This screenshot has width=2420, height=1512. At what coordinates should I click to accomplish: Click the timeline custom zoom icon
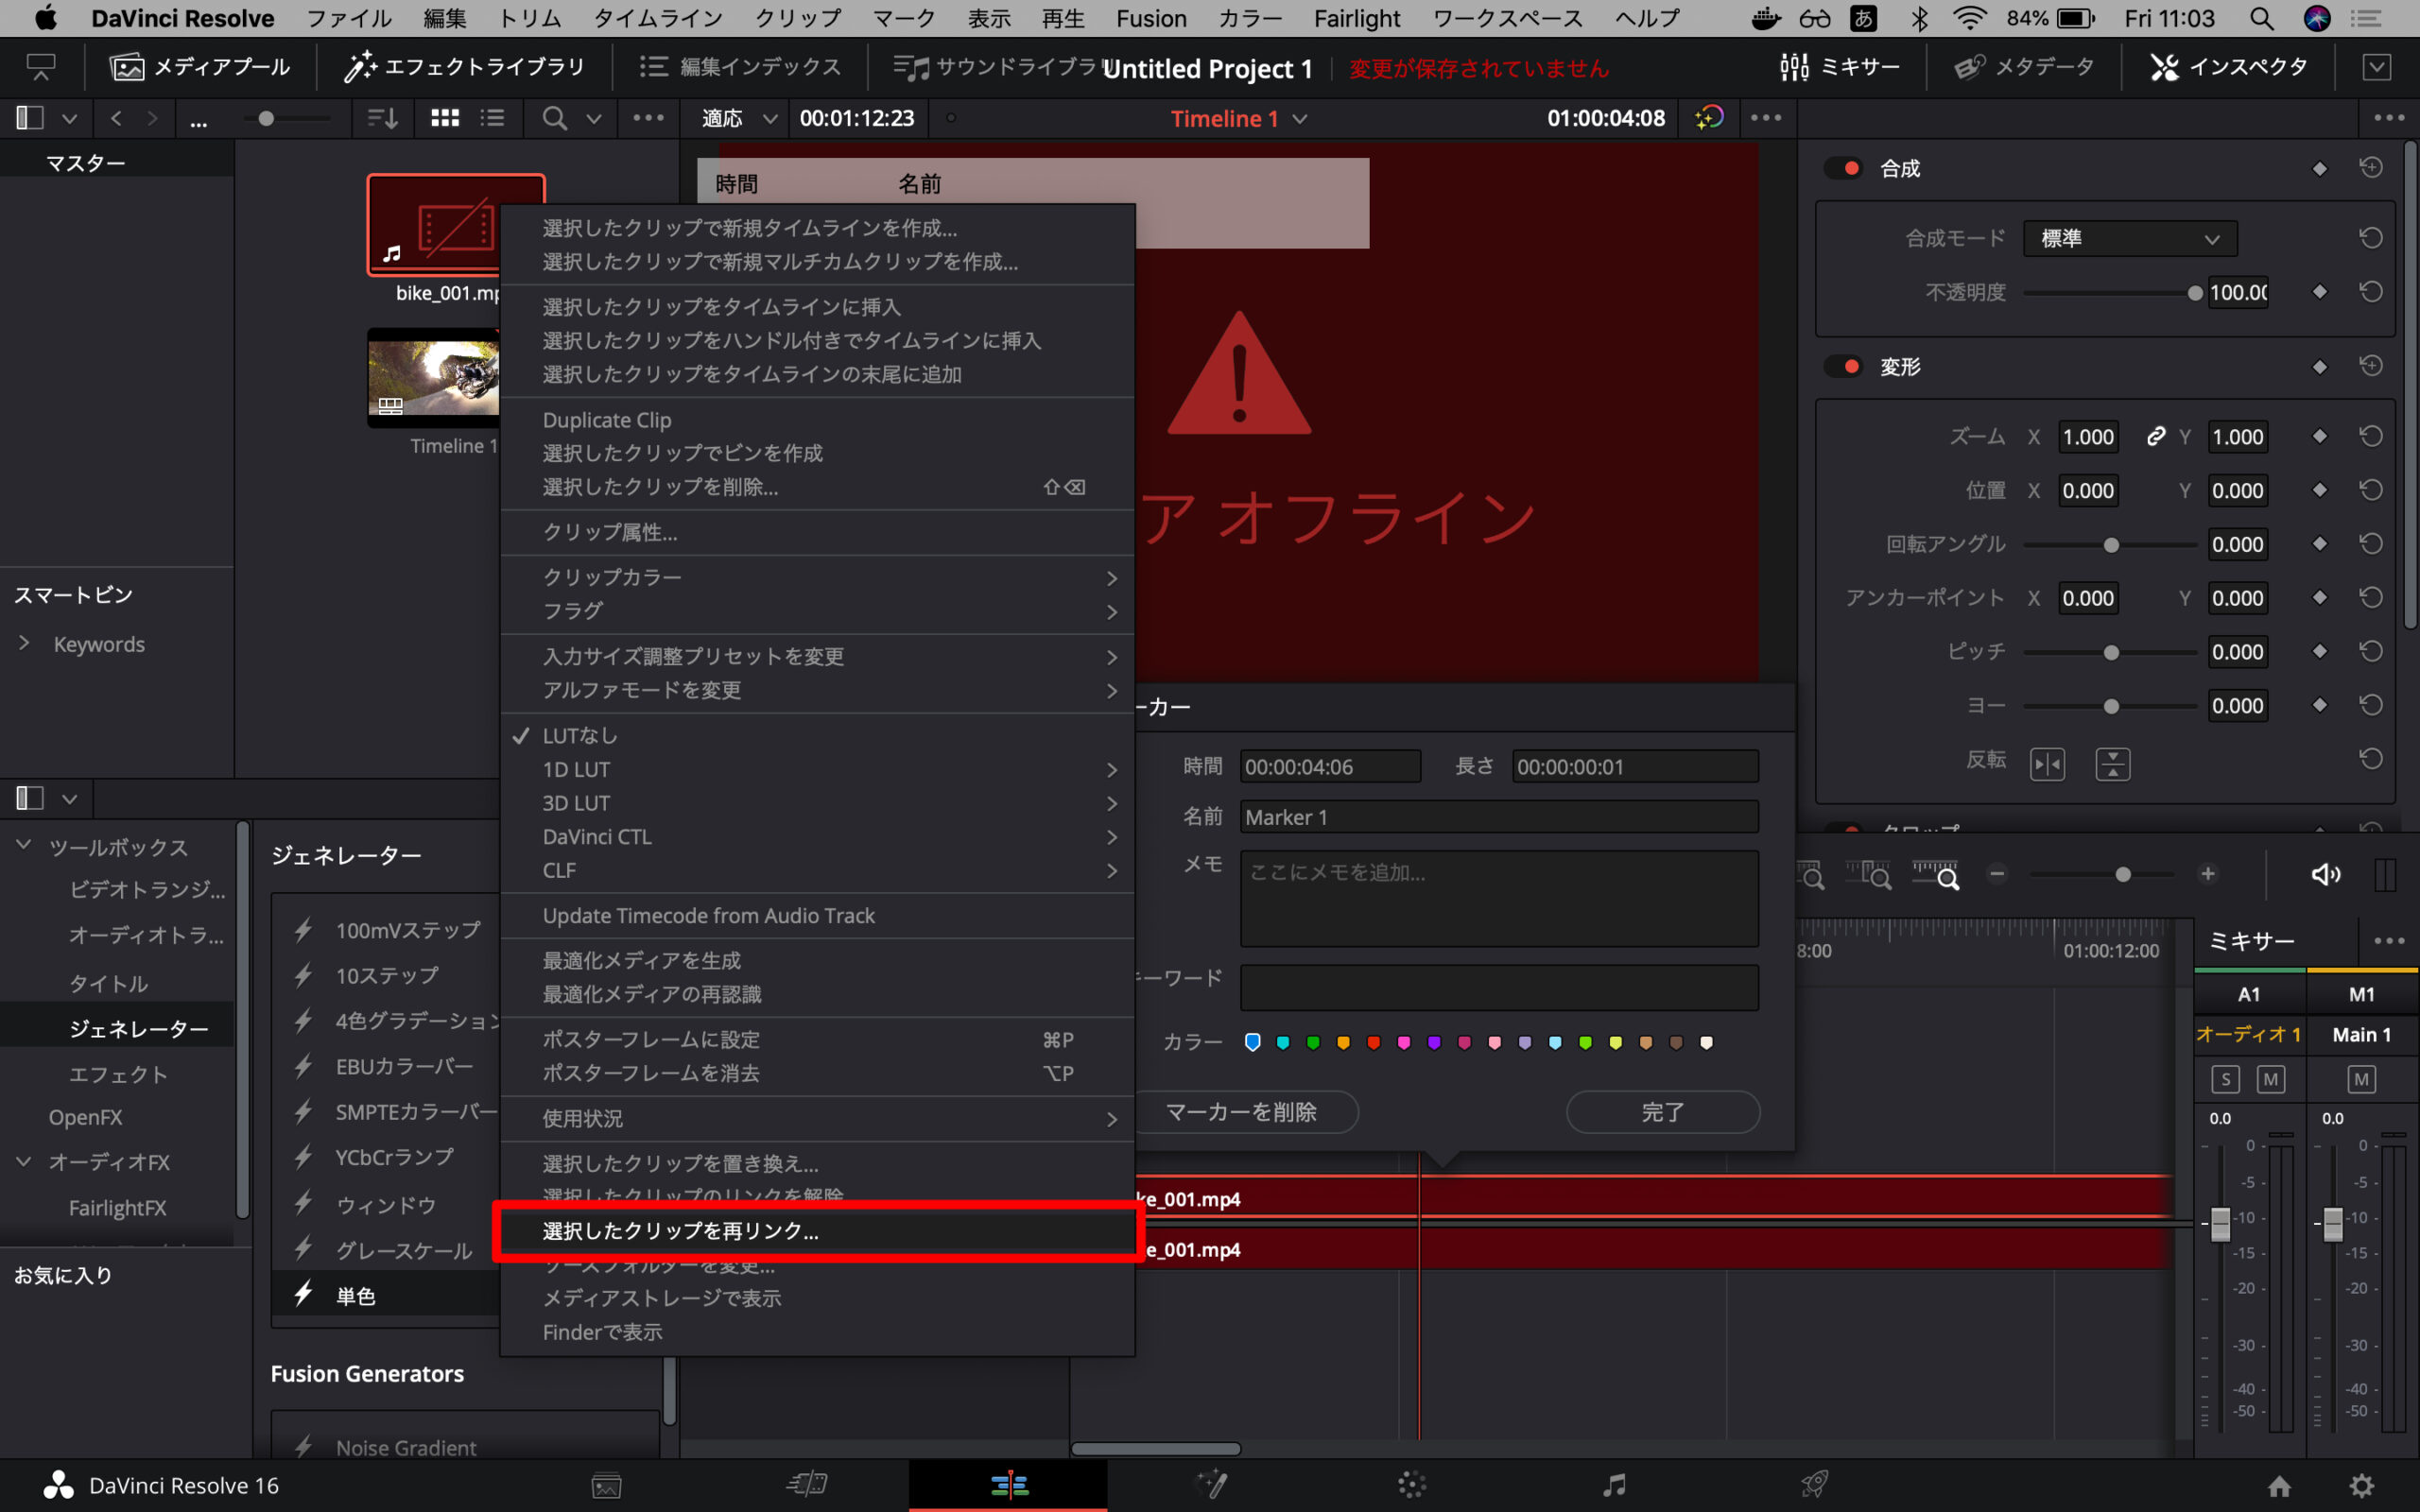1934,875
